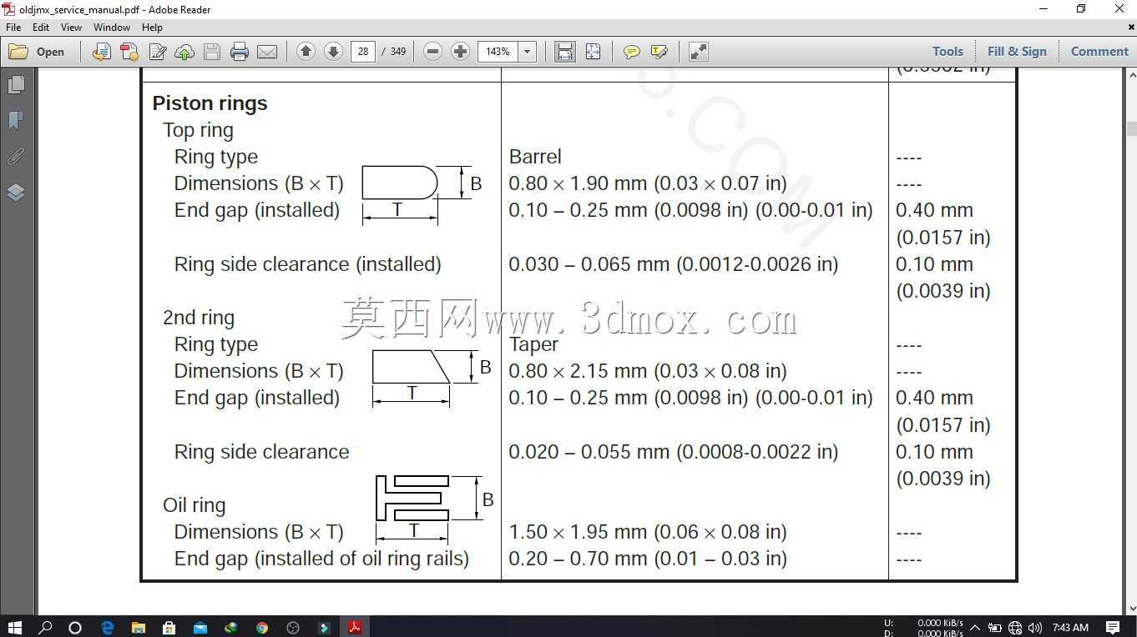Click the '2nd ring' label
The height and width of the screenshot is (637, 1137).
pyautogui.click(x=199, y=318)
